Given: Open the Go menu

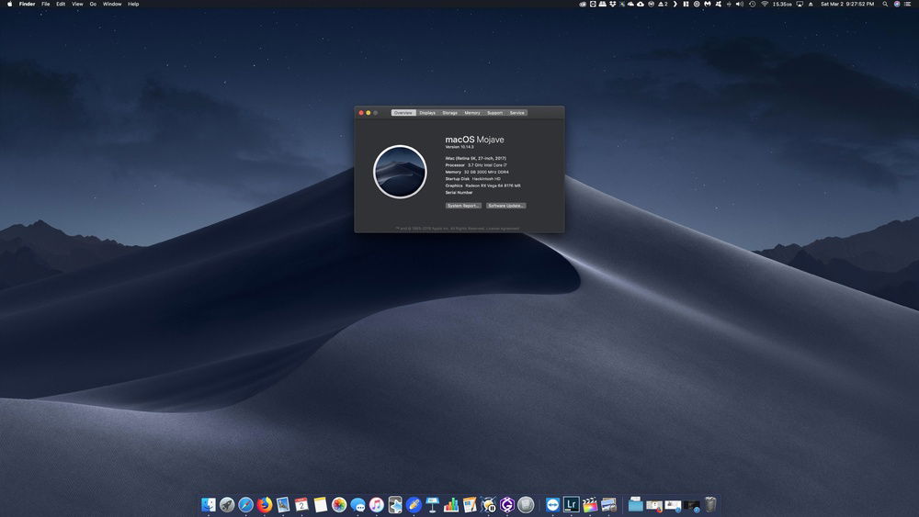Looking at the screenshot, I should pos(93,4).
